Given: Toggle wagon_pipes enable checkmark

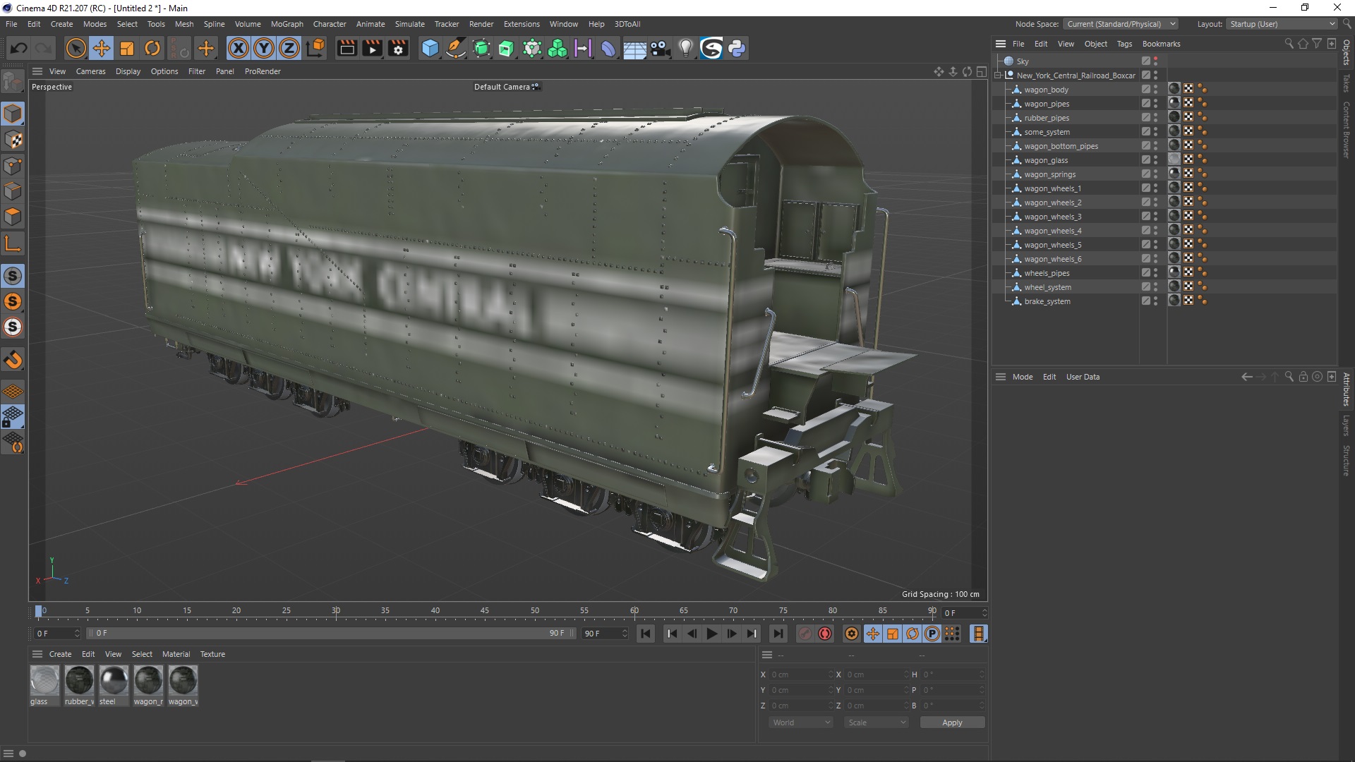Looking at the screenshot, I should pyautogui.click(x=1146, y=104).
